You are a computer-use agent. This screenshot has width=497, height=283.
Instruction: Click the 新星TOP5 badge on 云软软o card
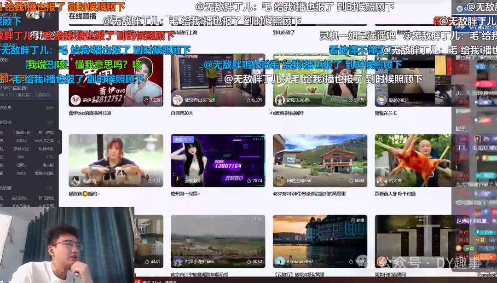click(183, 139)
